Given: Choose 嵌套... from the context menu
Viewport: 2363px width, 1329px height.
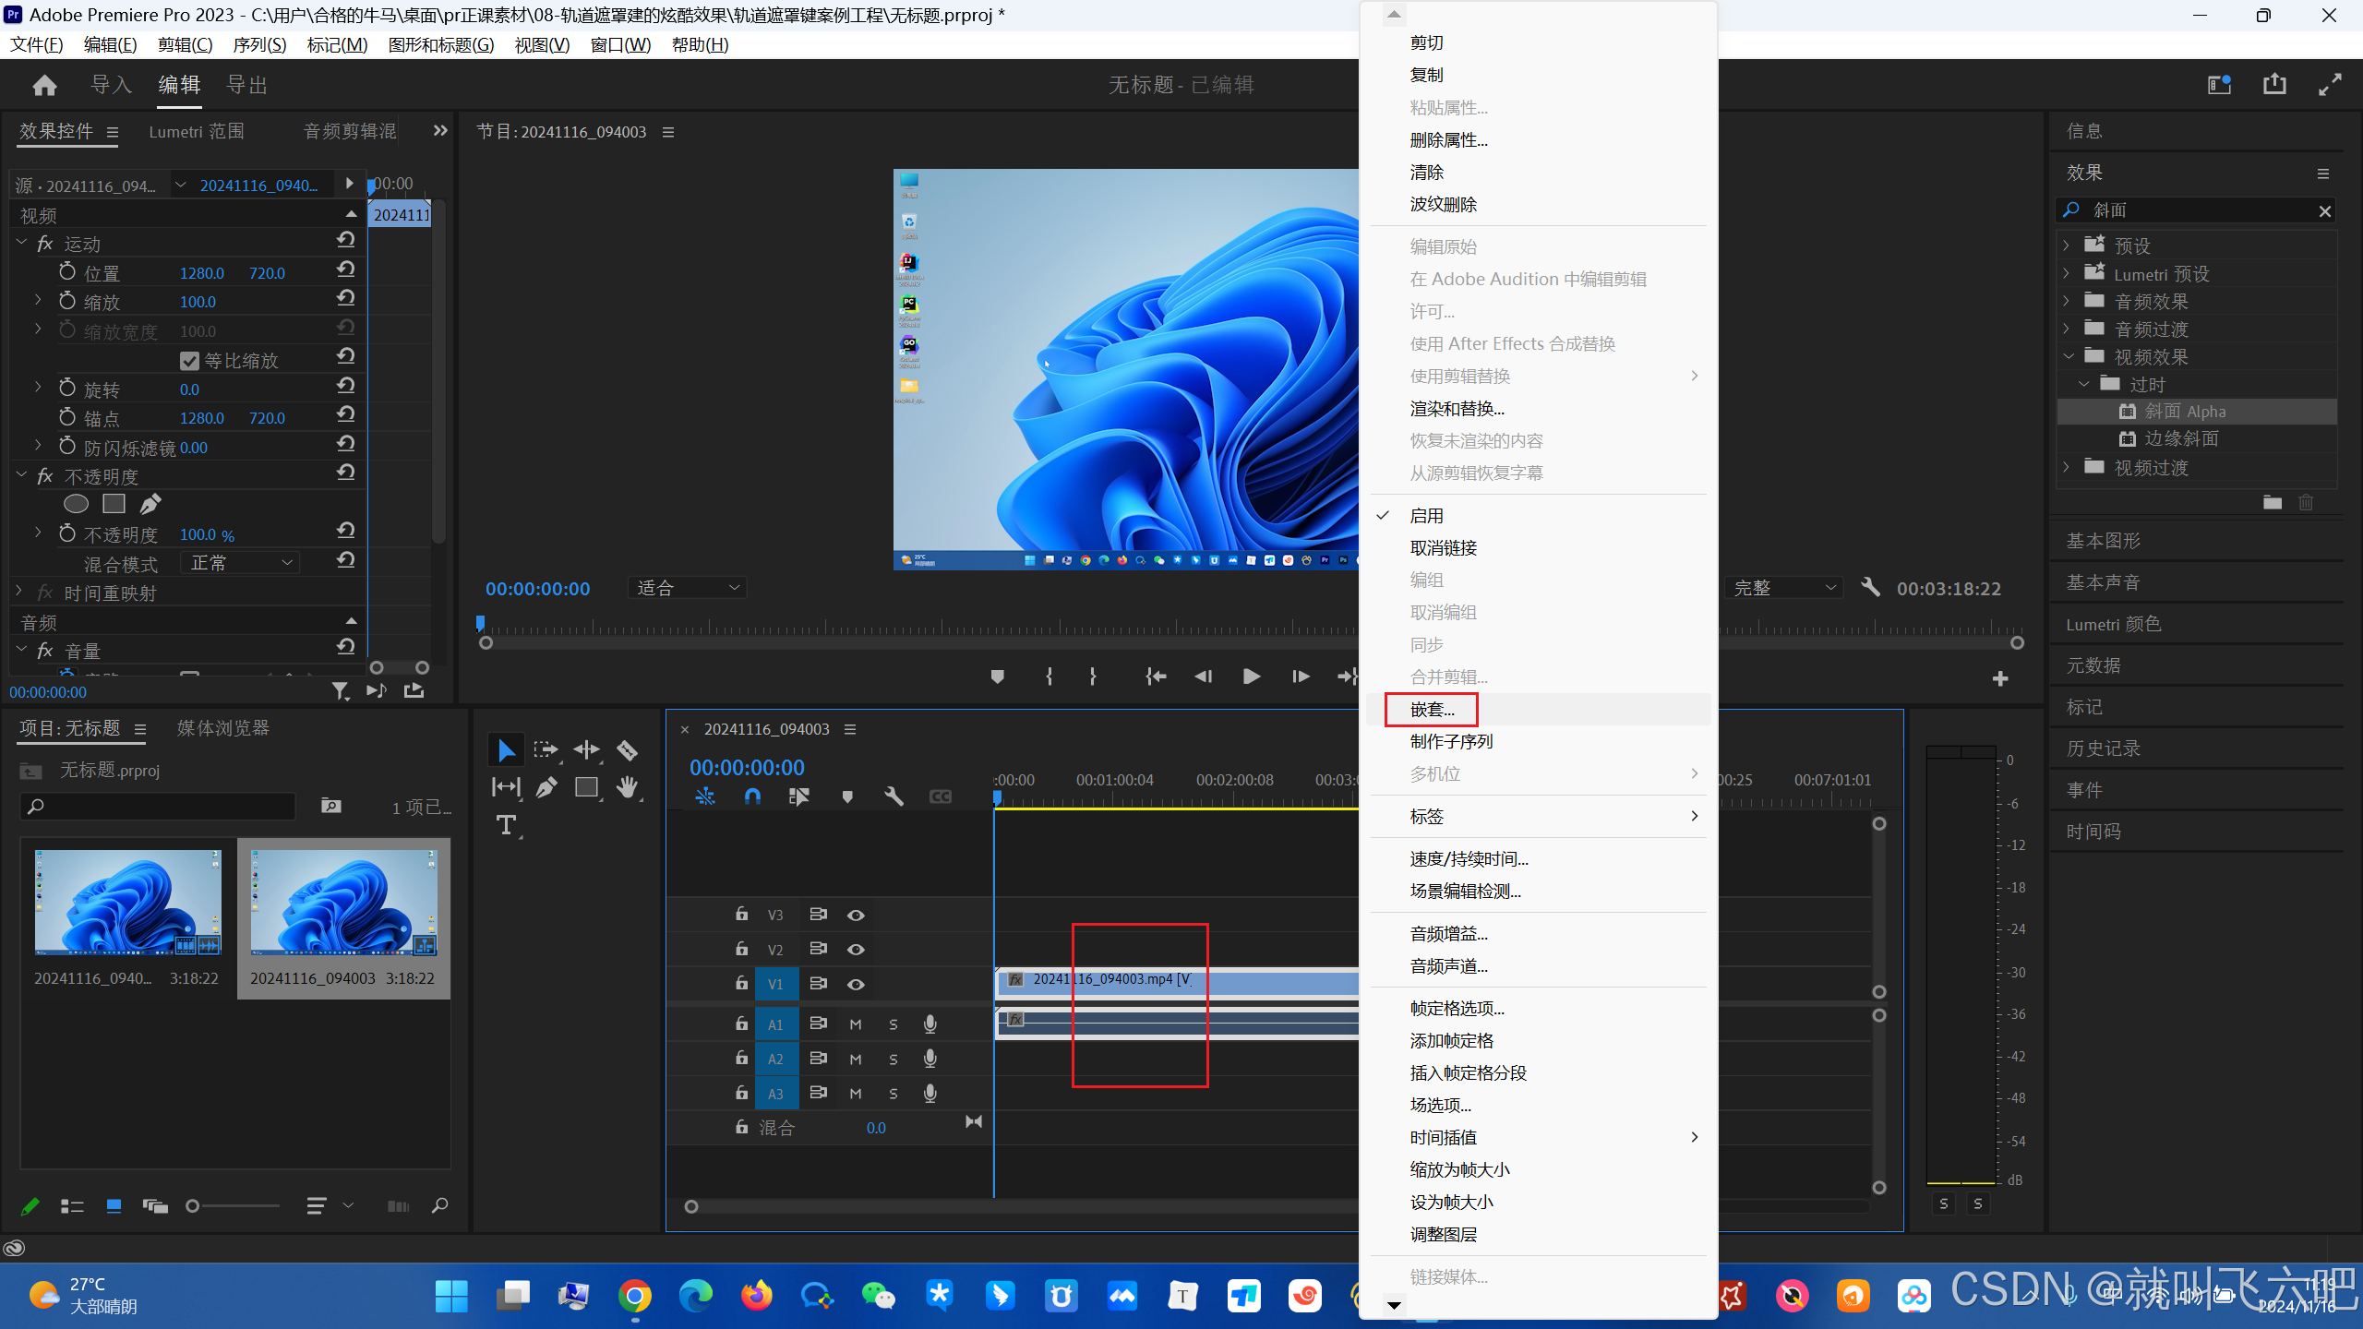Looking at the screenshot, I should tap(1432, 710).
